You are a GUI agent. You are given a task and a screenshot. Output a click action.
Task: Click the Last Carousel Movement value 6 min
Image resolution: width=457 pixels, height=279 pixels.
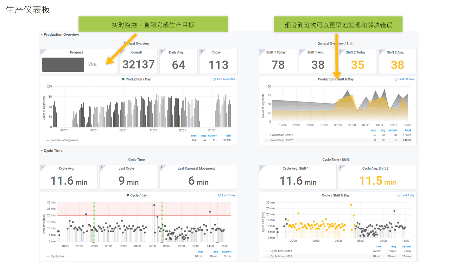[198, 181]
